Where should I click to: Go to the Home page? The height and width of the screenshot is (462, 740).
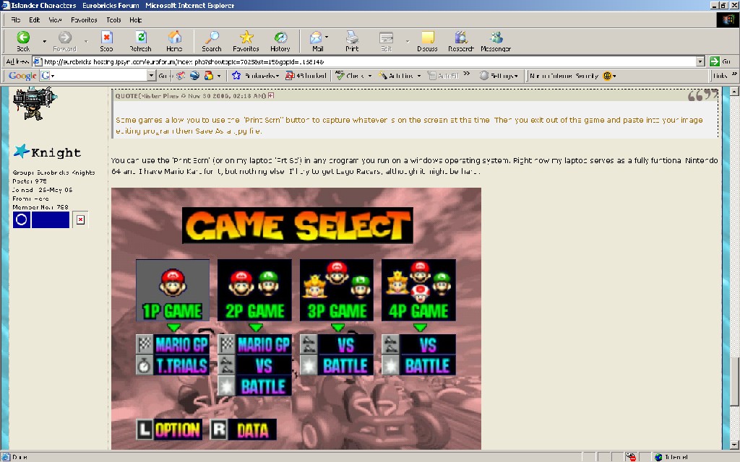point(174,41)
